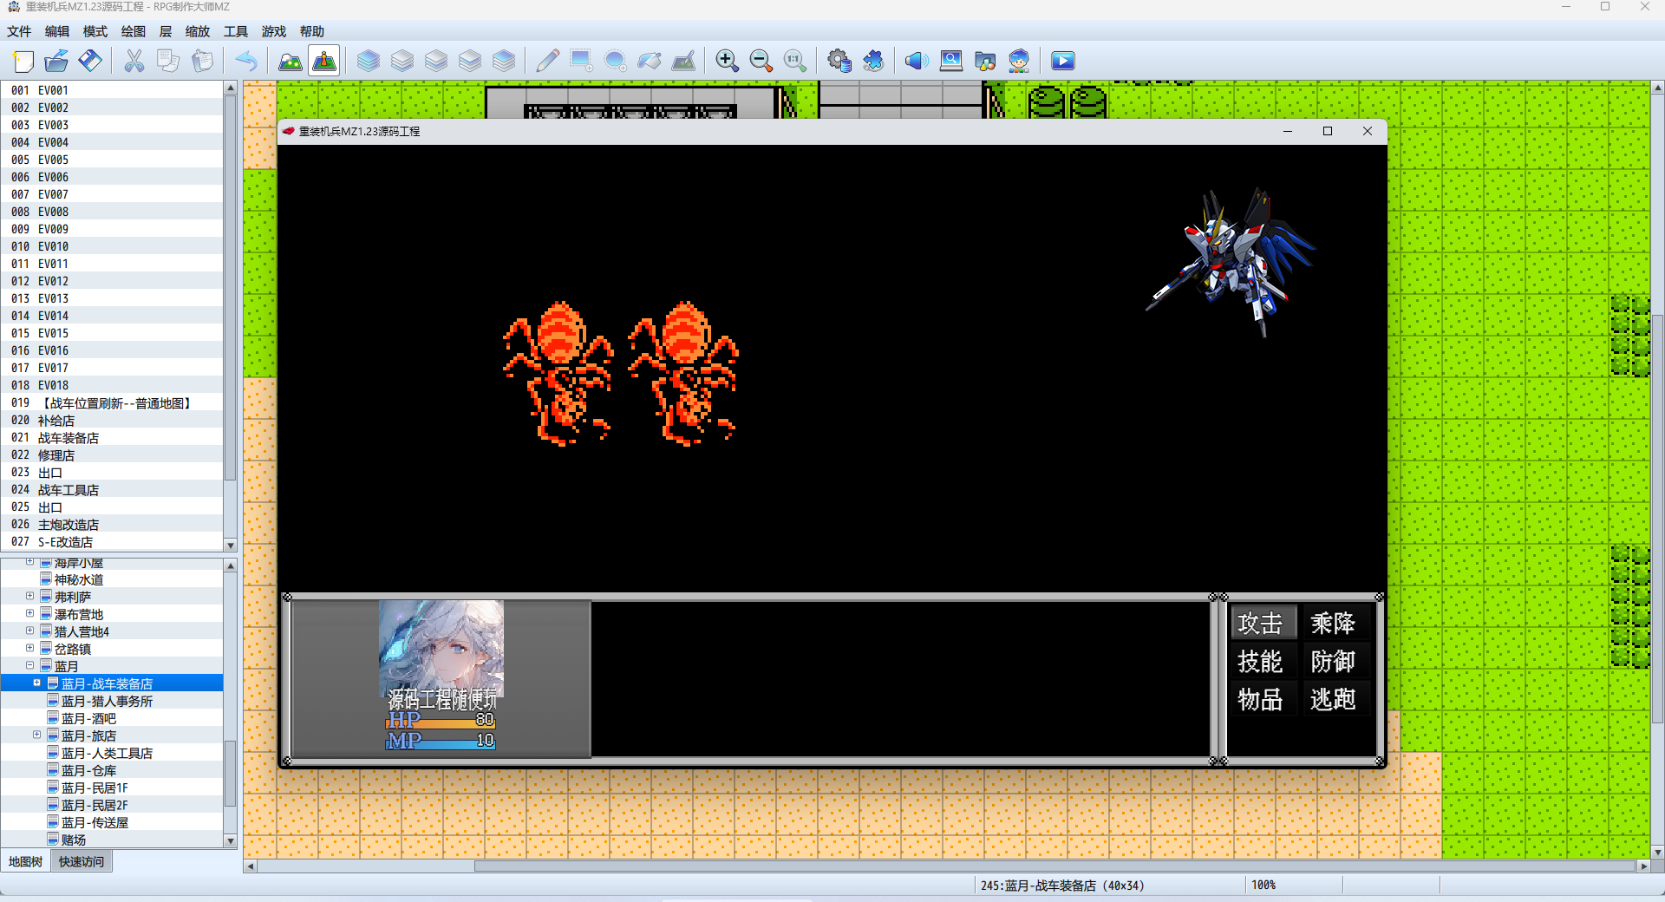Open the Database gear icon
The image size is (1665, 902).
pyautogui.click(x=839, y=61)
